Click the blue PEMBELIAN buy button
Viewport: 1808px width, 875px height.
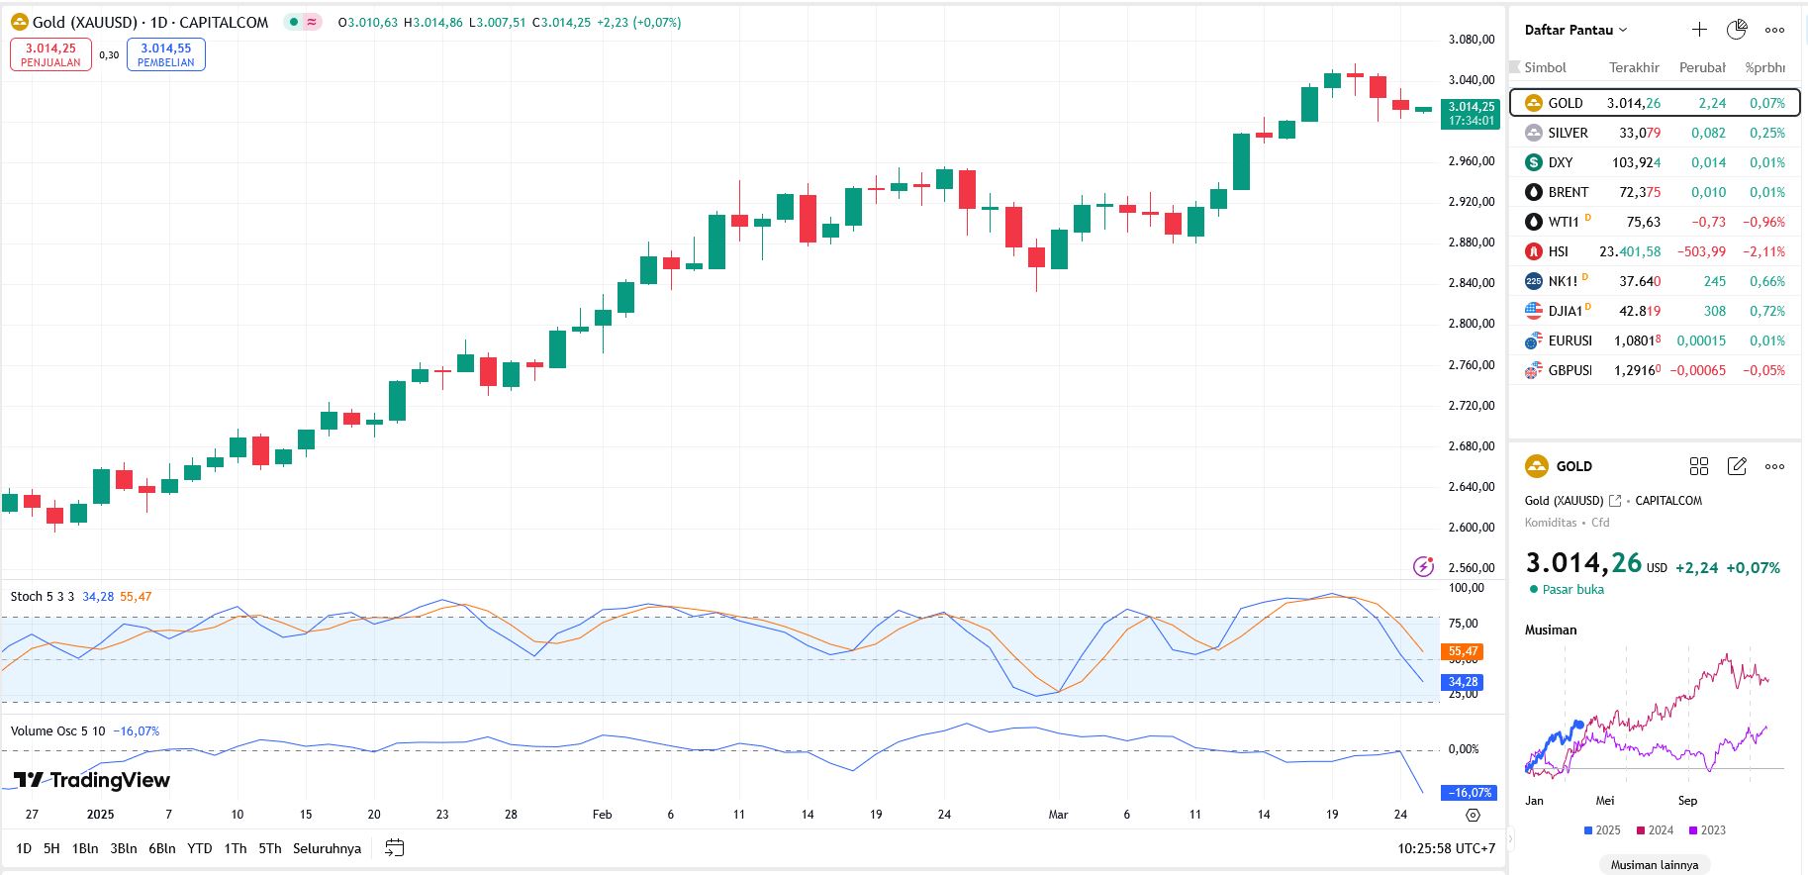click(166, 54)
